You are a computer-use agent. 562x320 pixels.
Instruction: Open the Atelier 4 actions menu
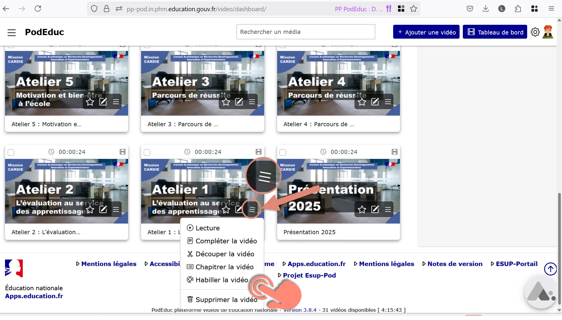click(388, 102)
